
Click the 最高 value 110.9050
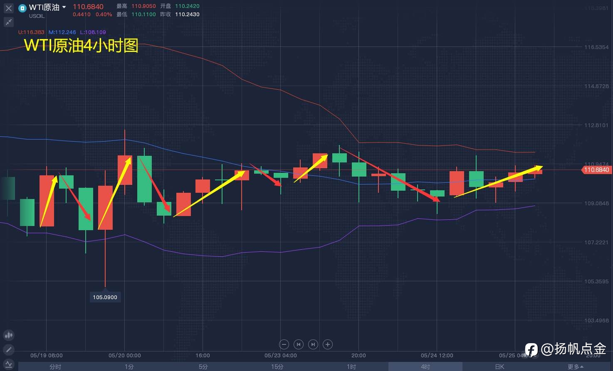[144, 6]
